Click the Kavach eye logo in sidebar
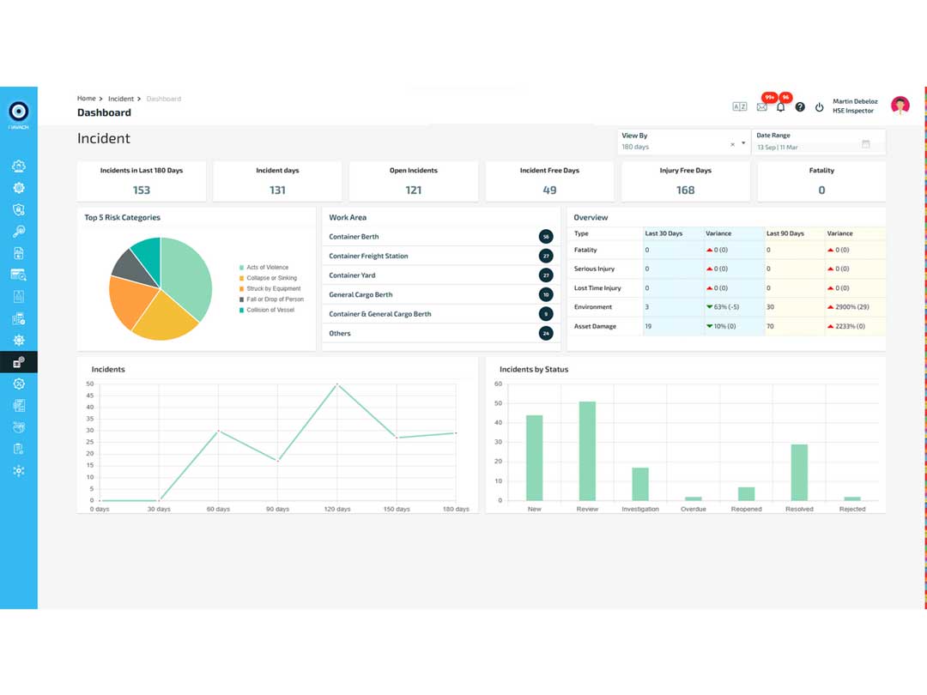 [x=18, y=111]
